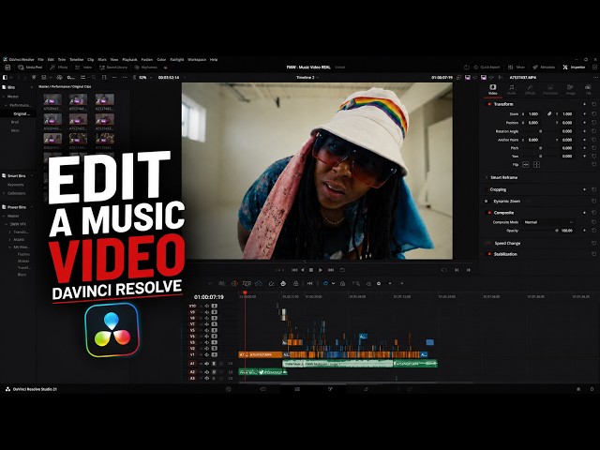Open the File menu

pyautogui.click(x=40, y=60)
